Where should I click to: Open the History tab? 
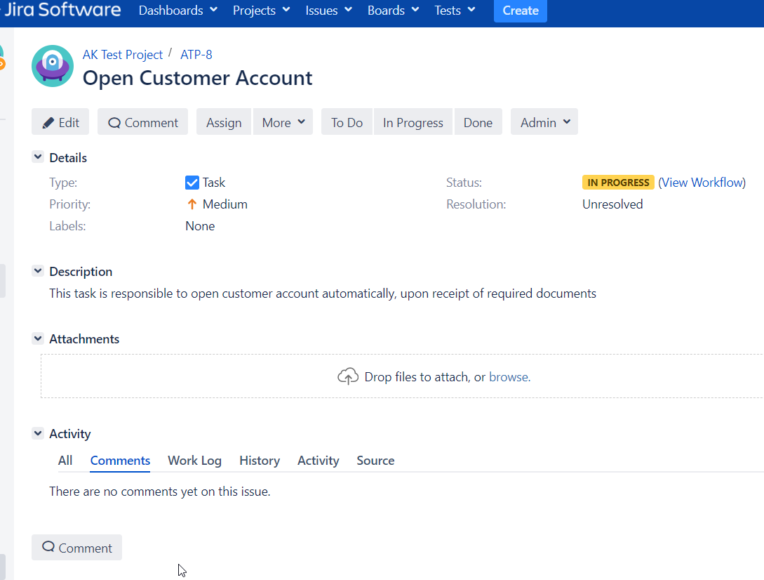coord(260,461)
